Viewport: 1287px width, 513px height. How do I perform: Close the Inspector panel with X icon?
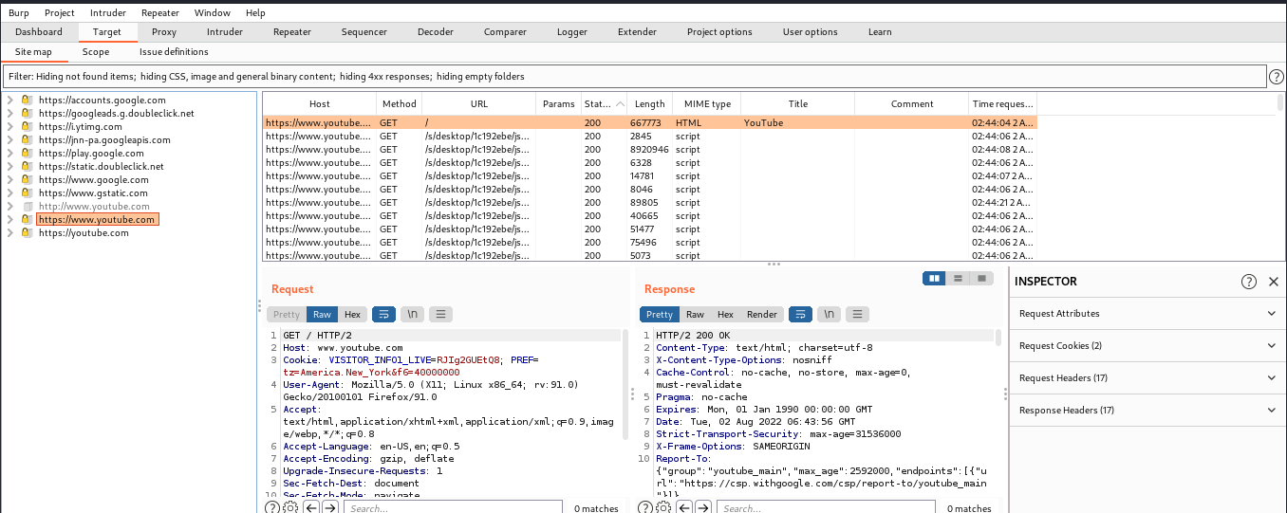tap(1273, 282)
